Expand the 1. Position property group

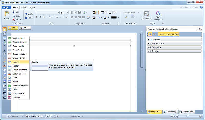point(174,40)
